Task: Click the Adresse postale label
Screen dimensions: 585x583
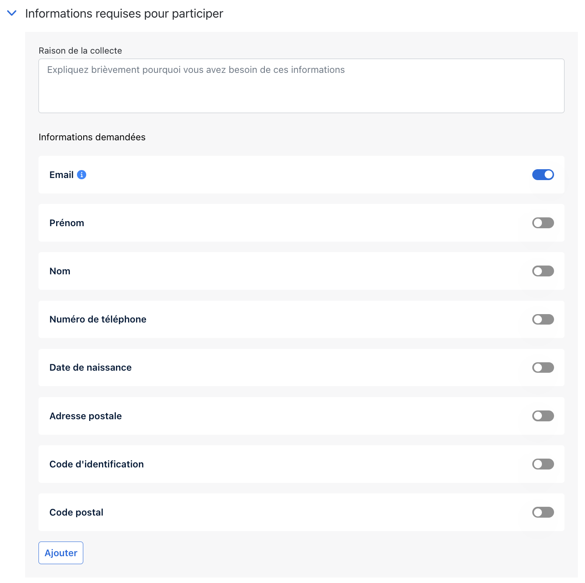Action: (86, 416)
